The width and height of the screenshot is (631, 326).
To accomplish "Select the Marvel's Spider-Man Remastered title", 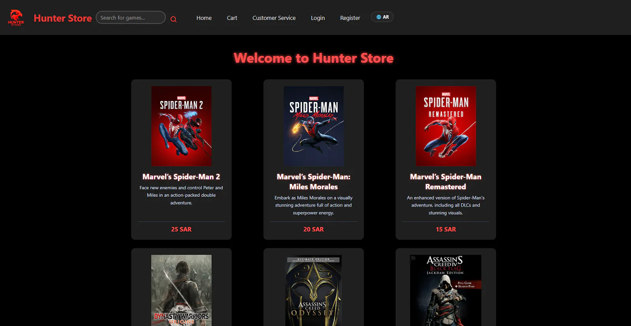I will 446,182.
